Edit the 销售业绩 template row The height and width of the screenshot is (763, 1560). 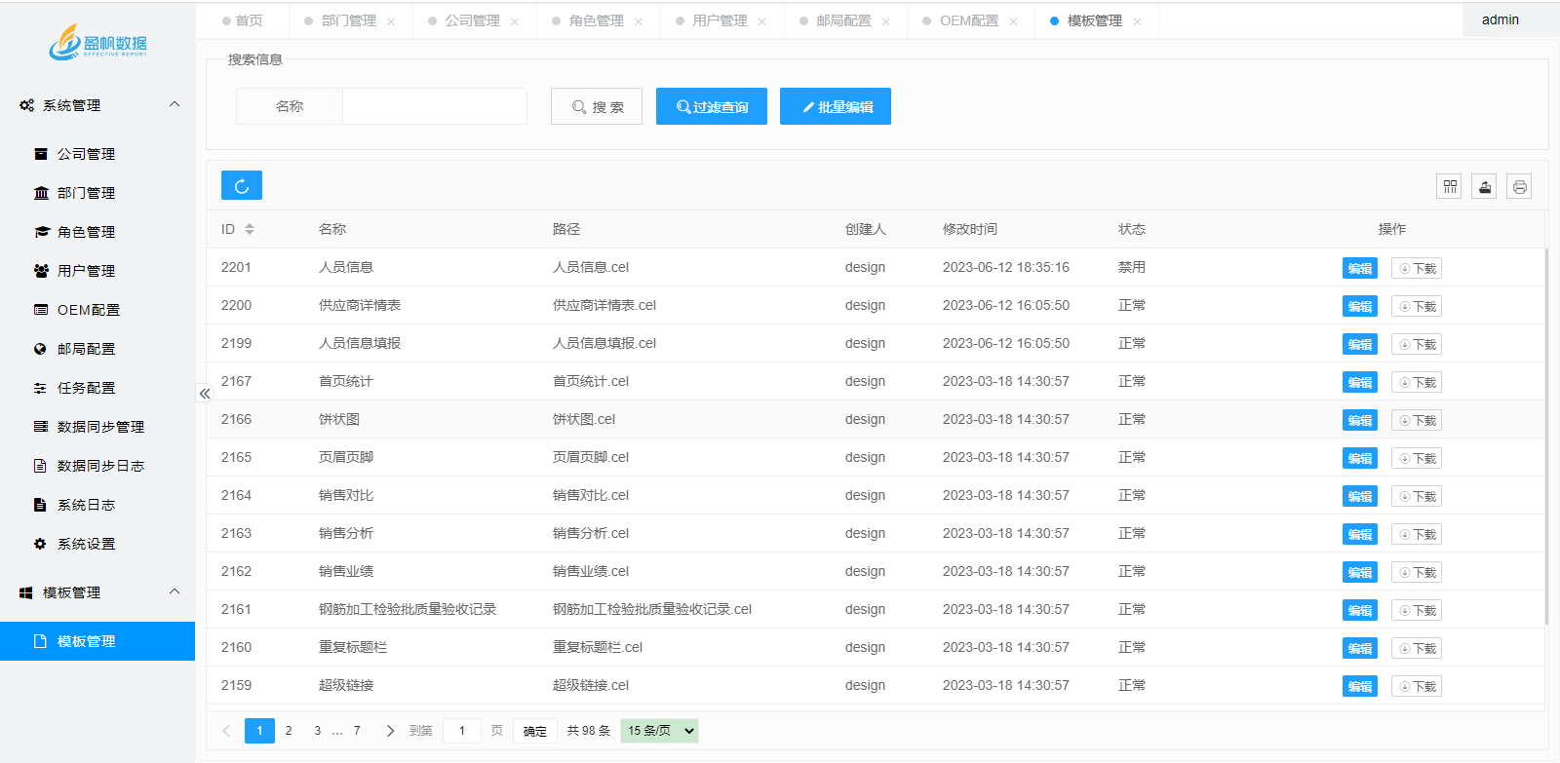[x=1360, y=572]
